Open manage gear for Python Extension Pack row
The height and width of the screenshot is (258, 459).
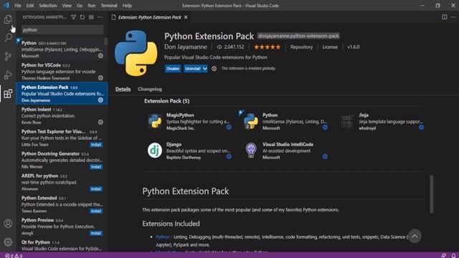(x=100, y=100)
